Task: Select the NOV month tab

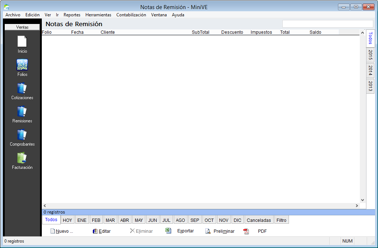Action: 224,220
